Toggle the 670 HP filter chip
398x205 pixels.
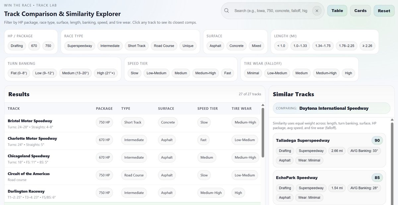pyautogui.click(x=34, y=46)
